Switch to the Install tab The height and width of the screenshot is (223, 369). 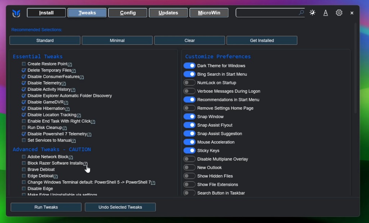(46, 13)
